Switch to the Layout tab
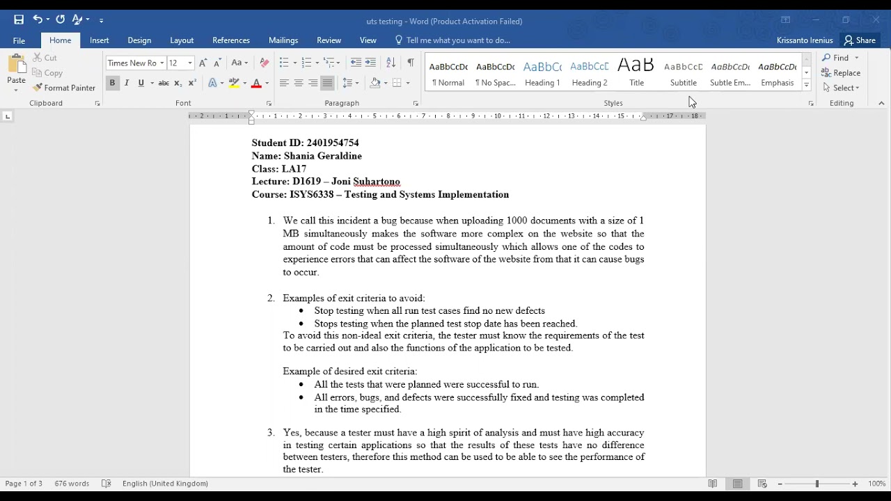 click(182, 40)
